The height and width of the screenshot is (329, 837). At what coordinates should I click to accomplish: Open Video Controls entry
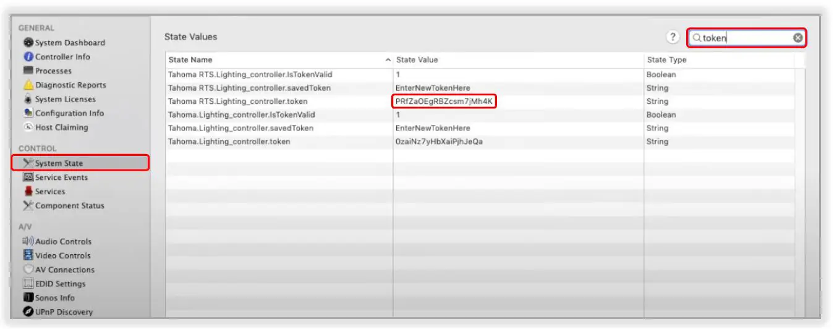click(x=62, y=255)
